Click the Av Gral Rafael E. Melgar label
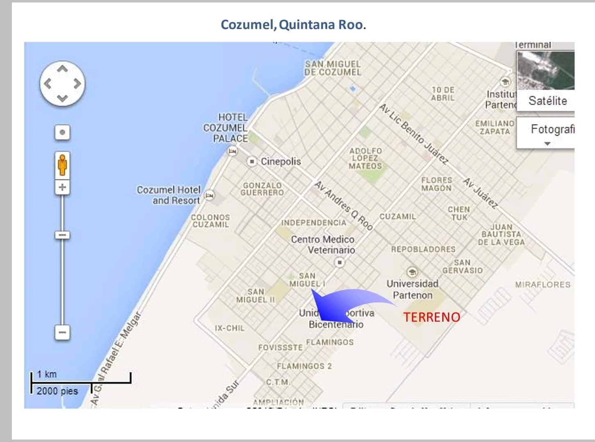The width and height of the screenshot is (595, 442). [x=117, y=359]
